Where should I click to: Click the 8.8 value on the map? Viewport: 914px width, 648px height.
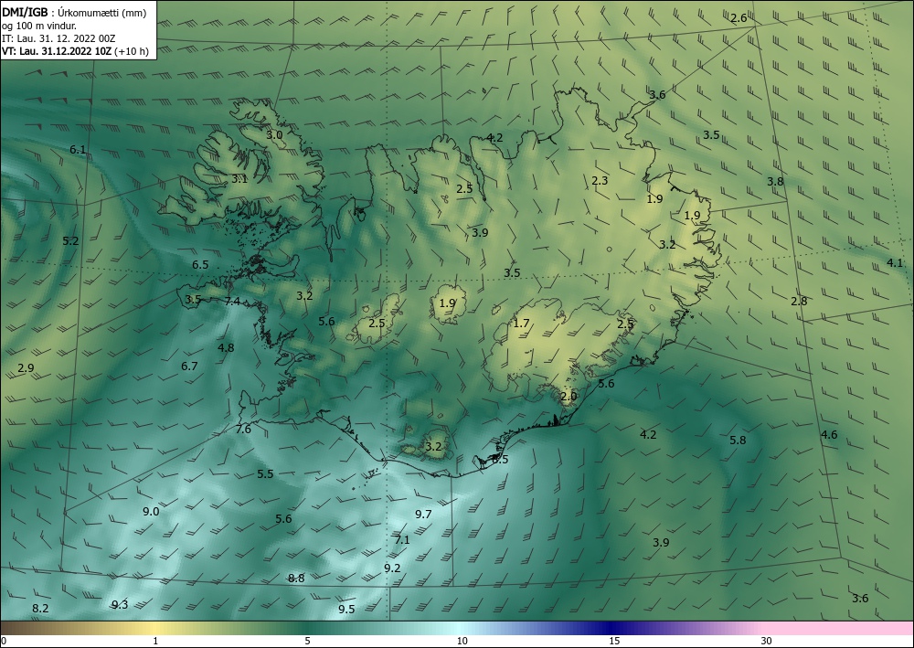pos(296,579)
